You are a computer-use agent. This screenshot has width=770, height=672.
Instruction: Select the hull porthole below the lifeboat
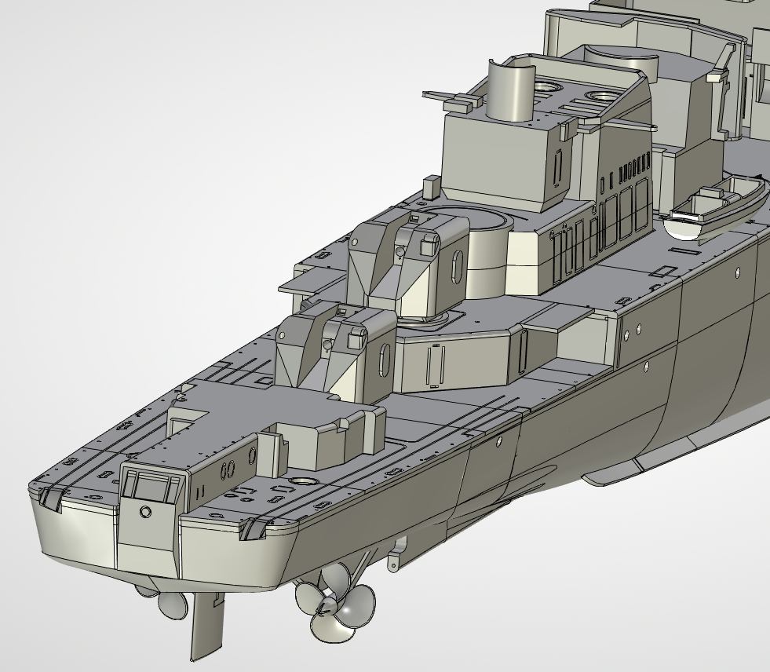click(x=737, y=272)
